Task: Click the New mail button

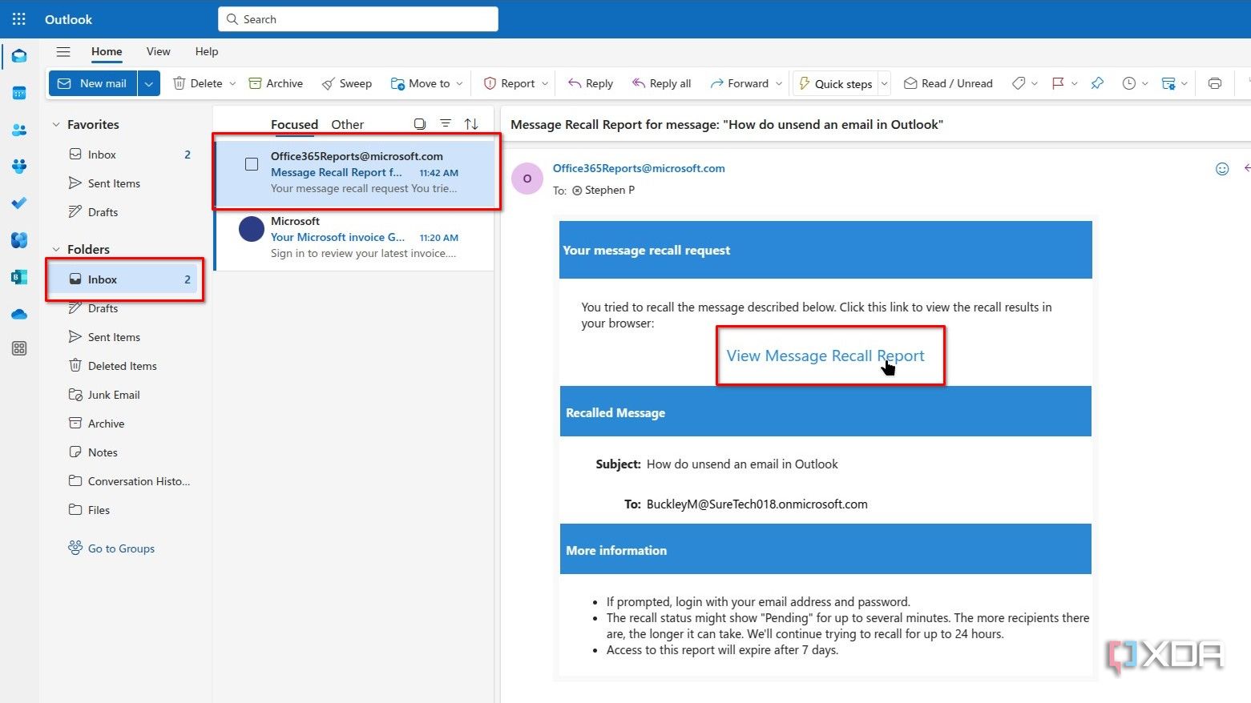Action: coord(92,82)
